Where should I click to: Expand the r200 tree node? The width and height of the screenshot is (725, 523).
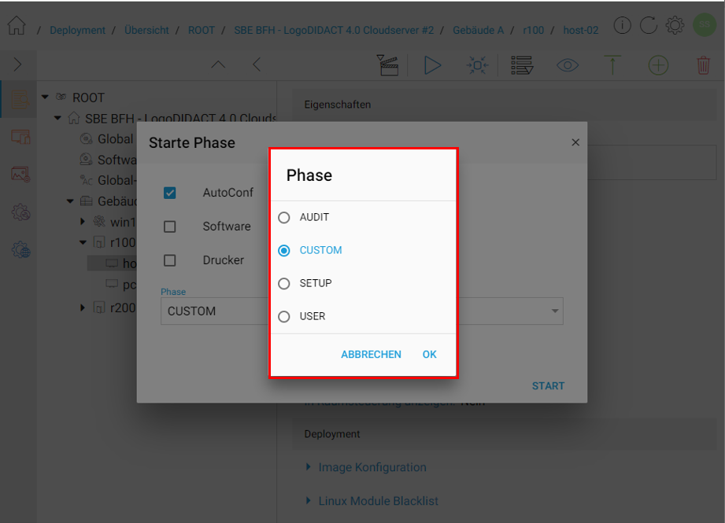point(83,308)
